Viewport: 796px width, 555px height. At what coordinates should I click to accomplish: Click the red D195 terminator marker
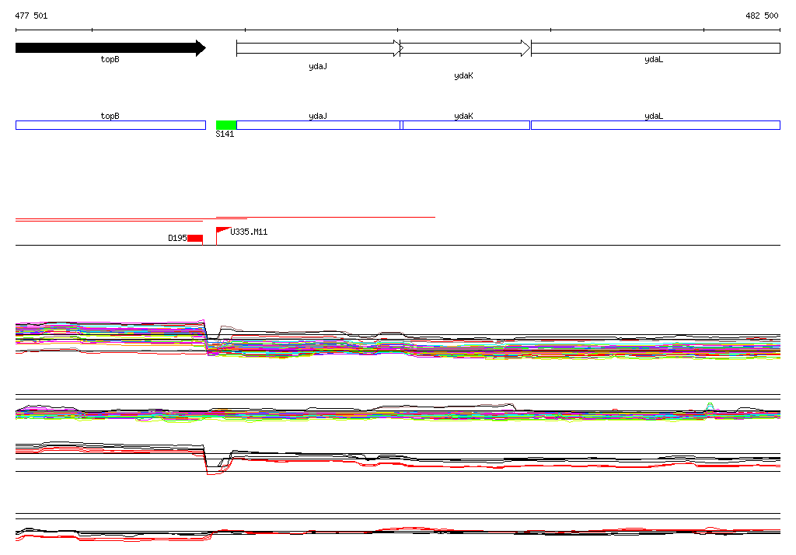(195, 239)
